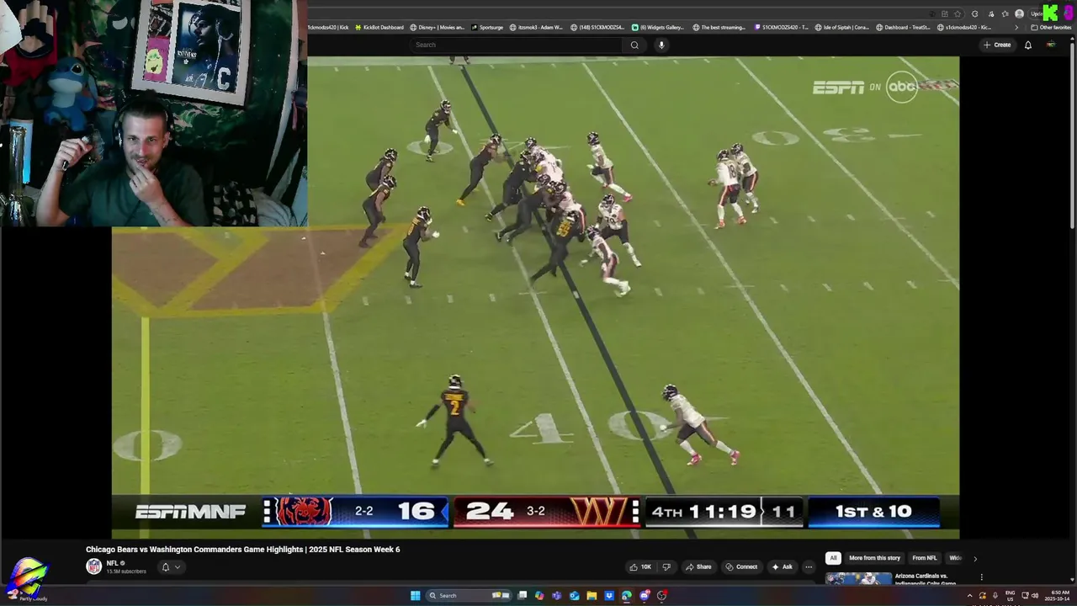Open OBS Studio taskbar icon
Image resolution: width=1077 pixels, height=606 pixels.
(662, 596)
